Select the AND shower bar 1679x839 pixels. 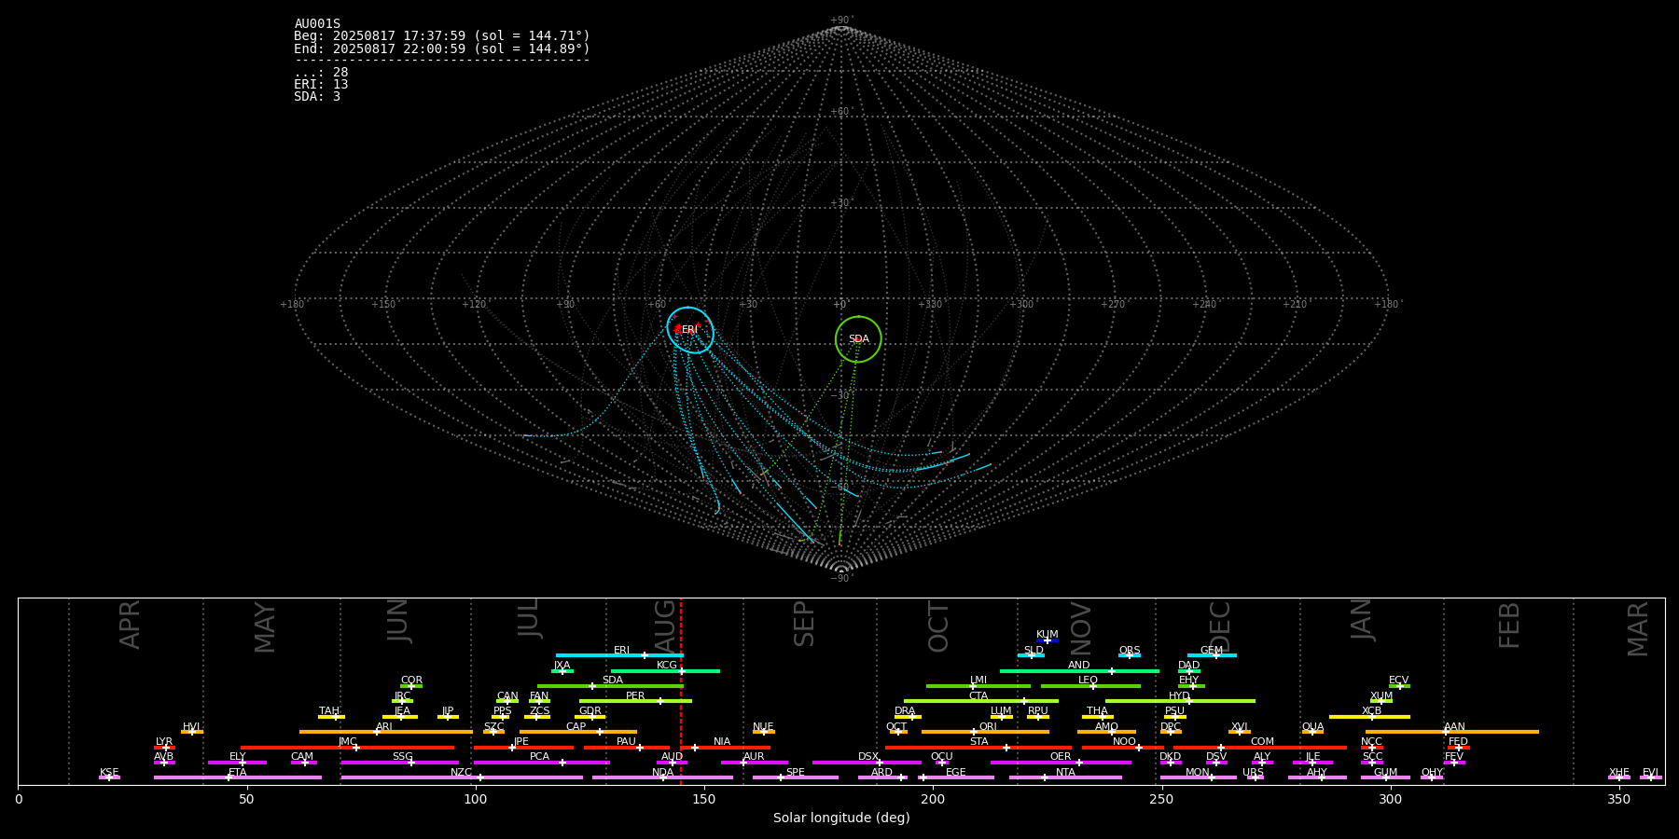coord(1079,671)
